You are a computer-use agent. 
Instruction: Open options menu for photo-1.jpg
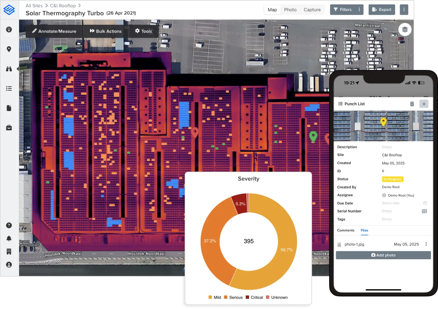pyautogui.click(x=426, y=244)
